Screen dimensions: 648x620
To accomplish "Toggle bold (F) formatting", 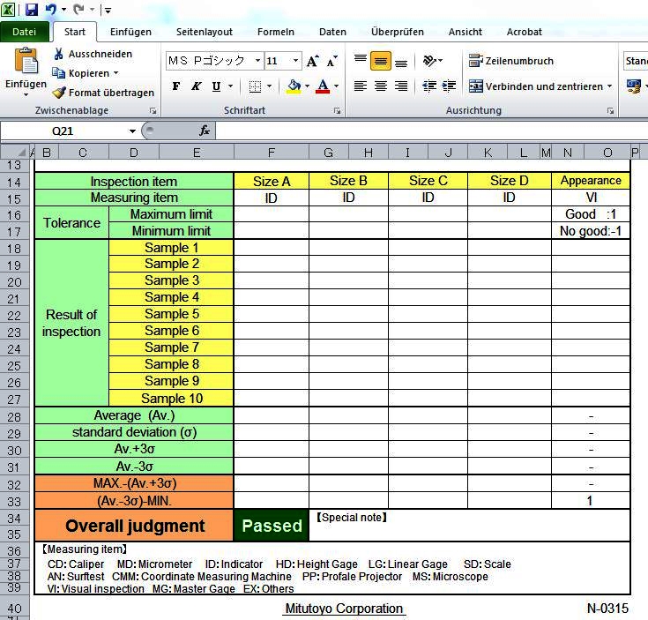I will click(x=176, y=86).
